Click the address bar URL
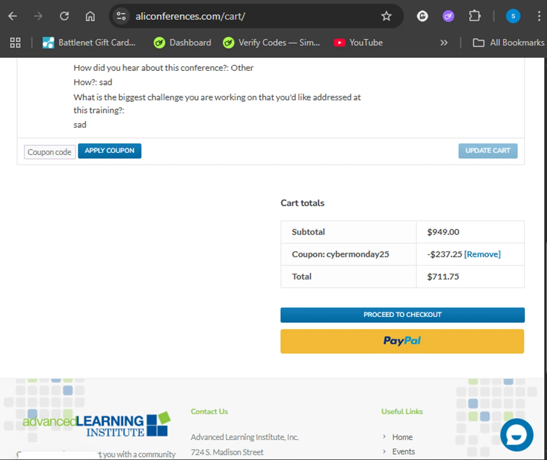 [x=190, y=16]
